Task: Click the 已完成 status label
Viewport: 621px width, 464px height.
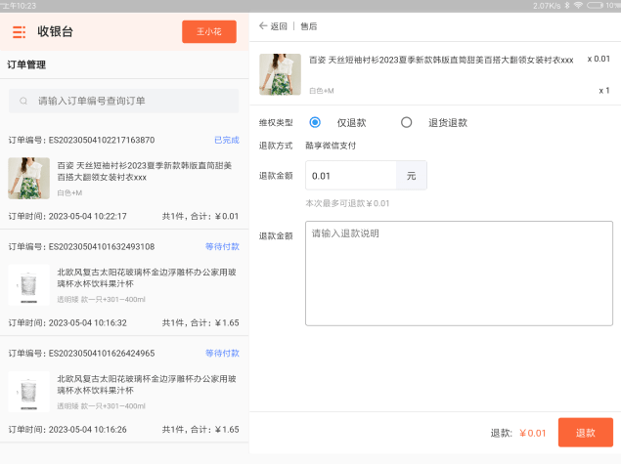Action: point(227,140)
